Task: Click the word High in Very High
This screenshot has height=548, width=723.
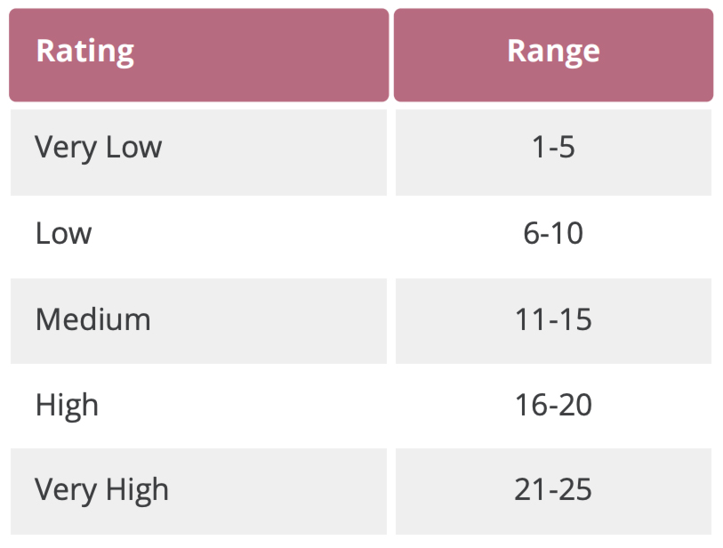Action: coord(137,491)
